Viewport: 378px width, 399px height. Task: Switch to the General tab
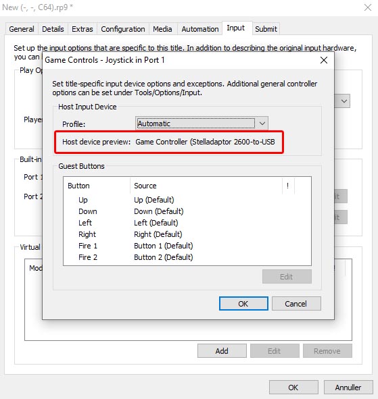point(22,29)
